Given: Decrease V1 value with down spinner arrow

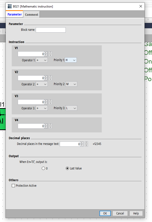Looking at the screenshot, I should [x=46, y=55].
